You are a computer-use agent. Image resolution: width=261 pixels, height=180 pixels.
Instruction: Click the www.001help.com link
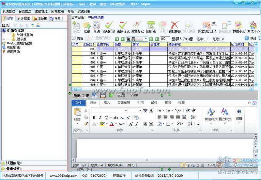63,176
